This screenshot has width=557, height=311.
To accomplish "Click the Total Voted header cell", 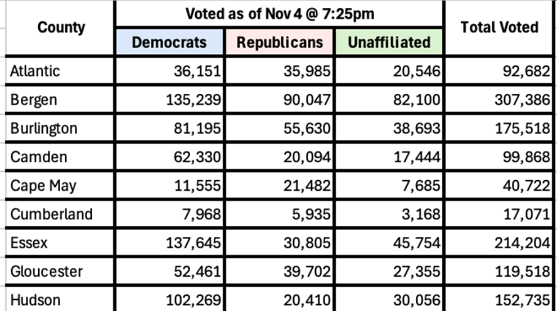I will pyautogui.click(x=499, y=28).
